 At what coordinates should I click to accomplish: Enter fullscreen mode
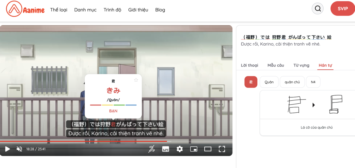click(222, 149)
